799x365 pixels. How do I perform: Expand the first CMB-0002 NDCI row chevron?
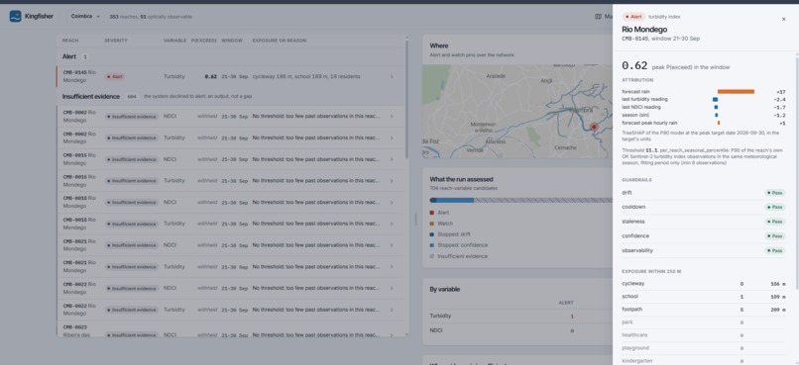click(392, 117)
